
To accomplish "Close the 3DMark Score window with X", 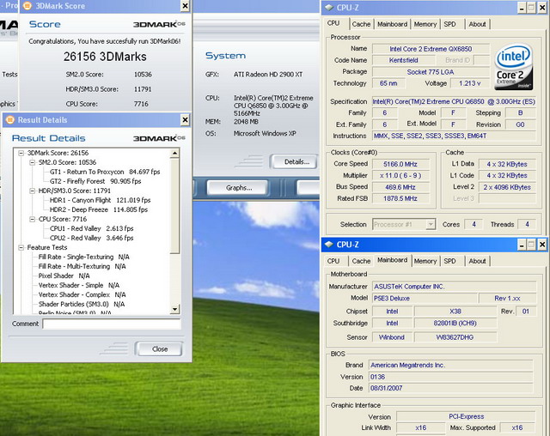I will tap(184, 6).
